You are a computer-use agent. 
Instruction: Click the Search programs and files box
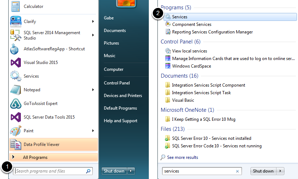pyautogui.click(x=53, y=171)
